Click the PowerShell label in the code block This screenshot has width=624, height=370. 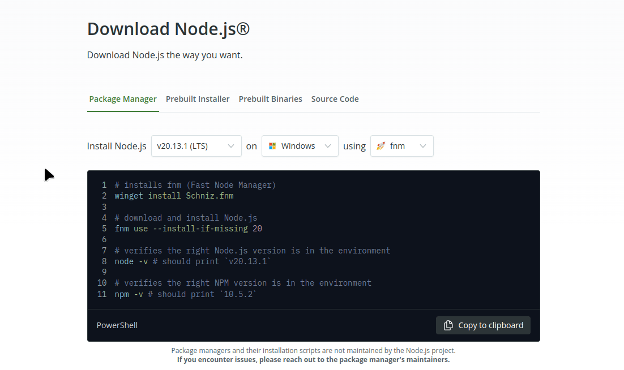[x=117, y=325]
